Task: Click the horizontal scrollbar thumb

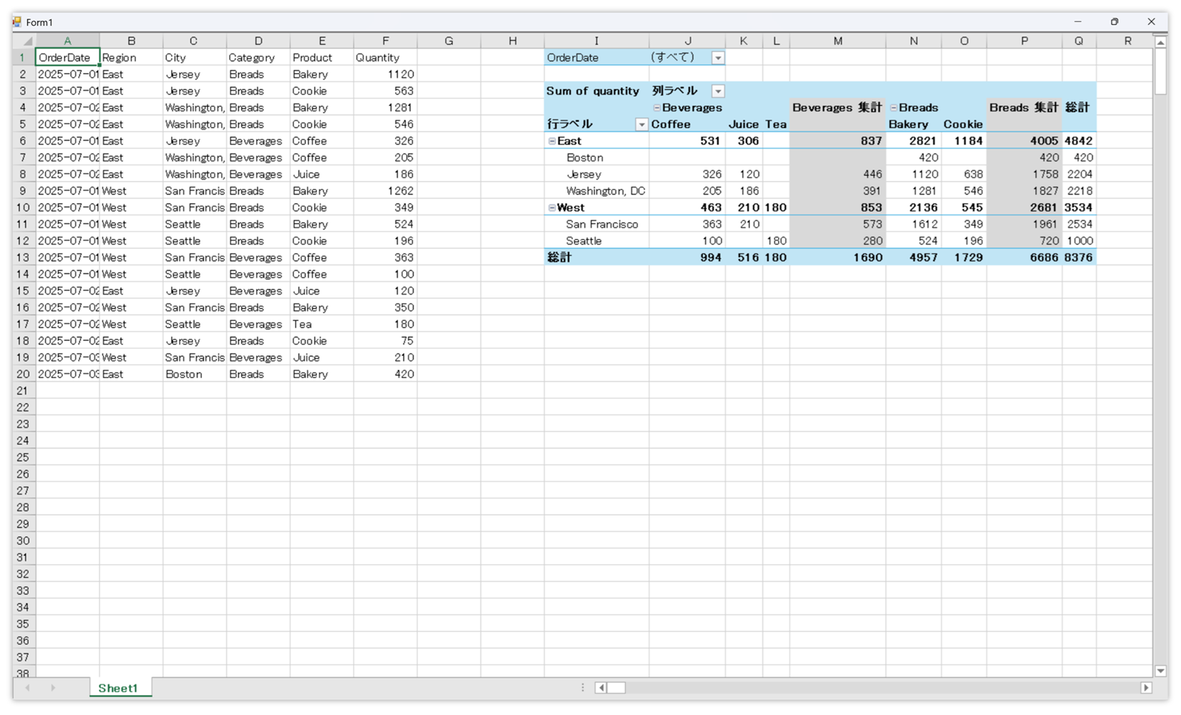Action: point(616,688)
